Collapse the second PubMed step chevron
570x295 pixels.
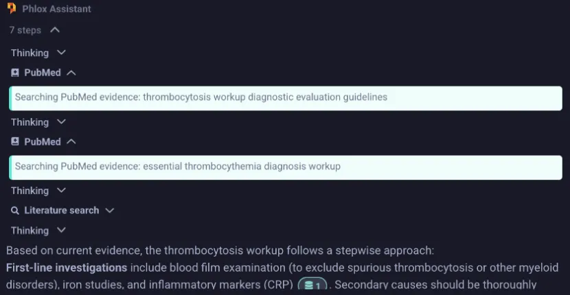coord(71,142)
